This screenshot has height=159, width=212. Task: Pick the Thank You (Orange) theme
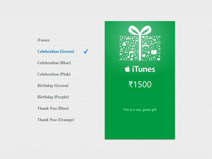pyautogui.click(x=63, y=120)
